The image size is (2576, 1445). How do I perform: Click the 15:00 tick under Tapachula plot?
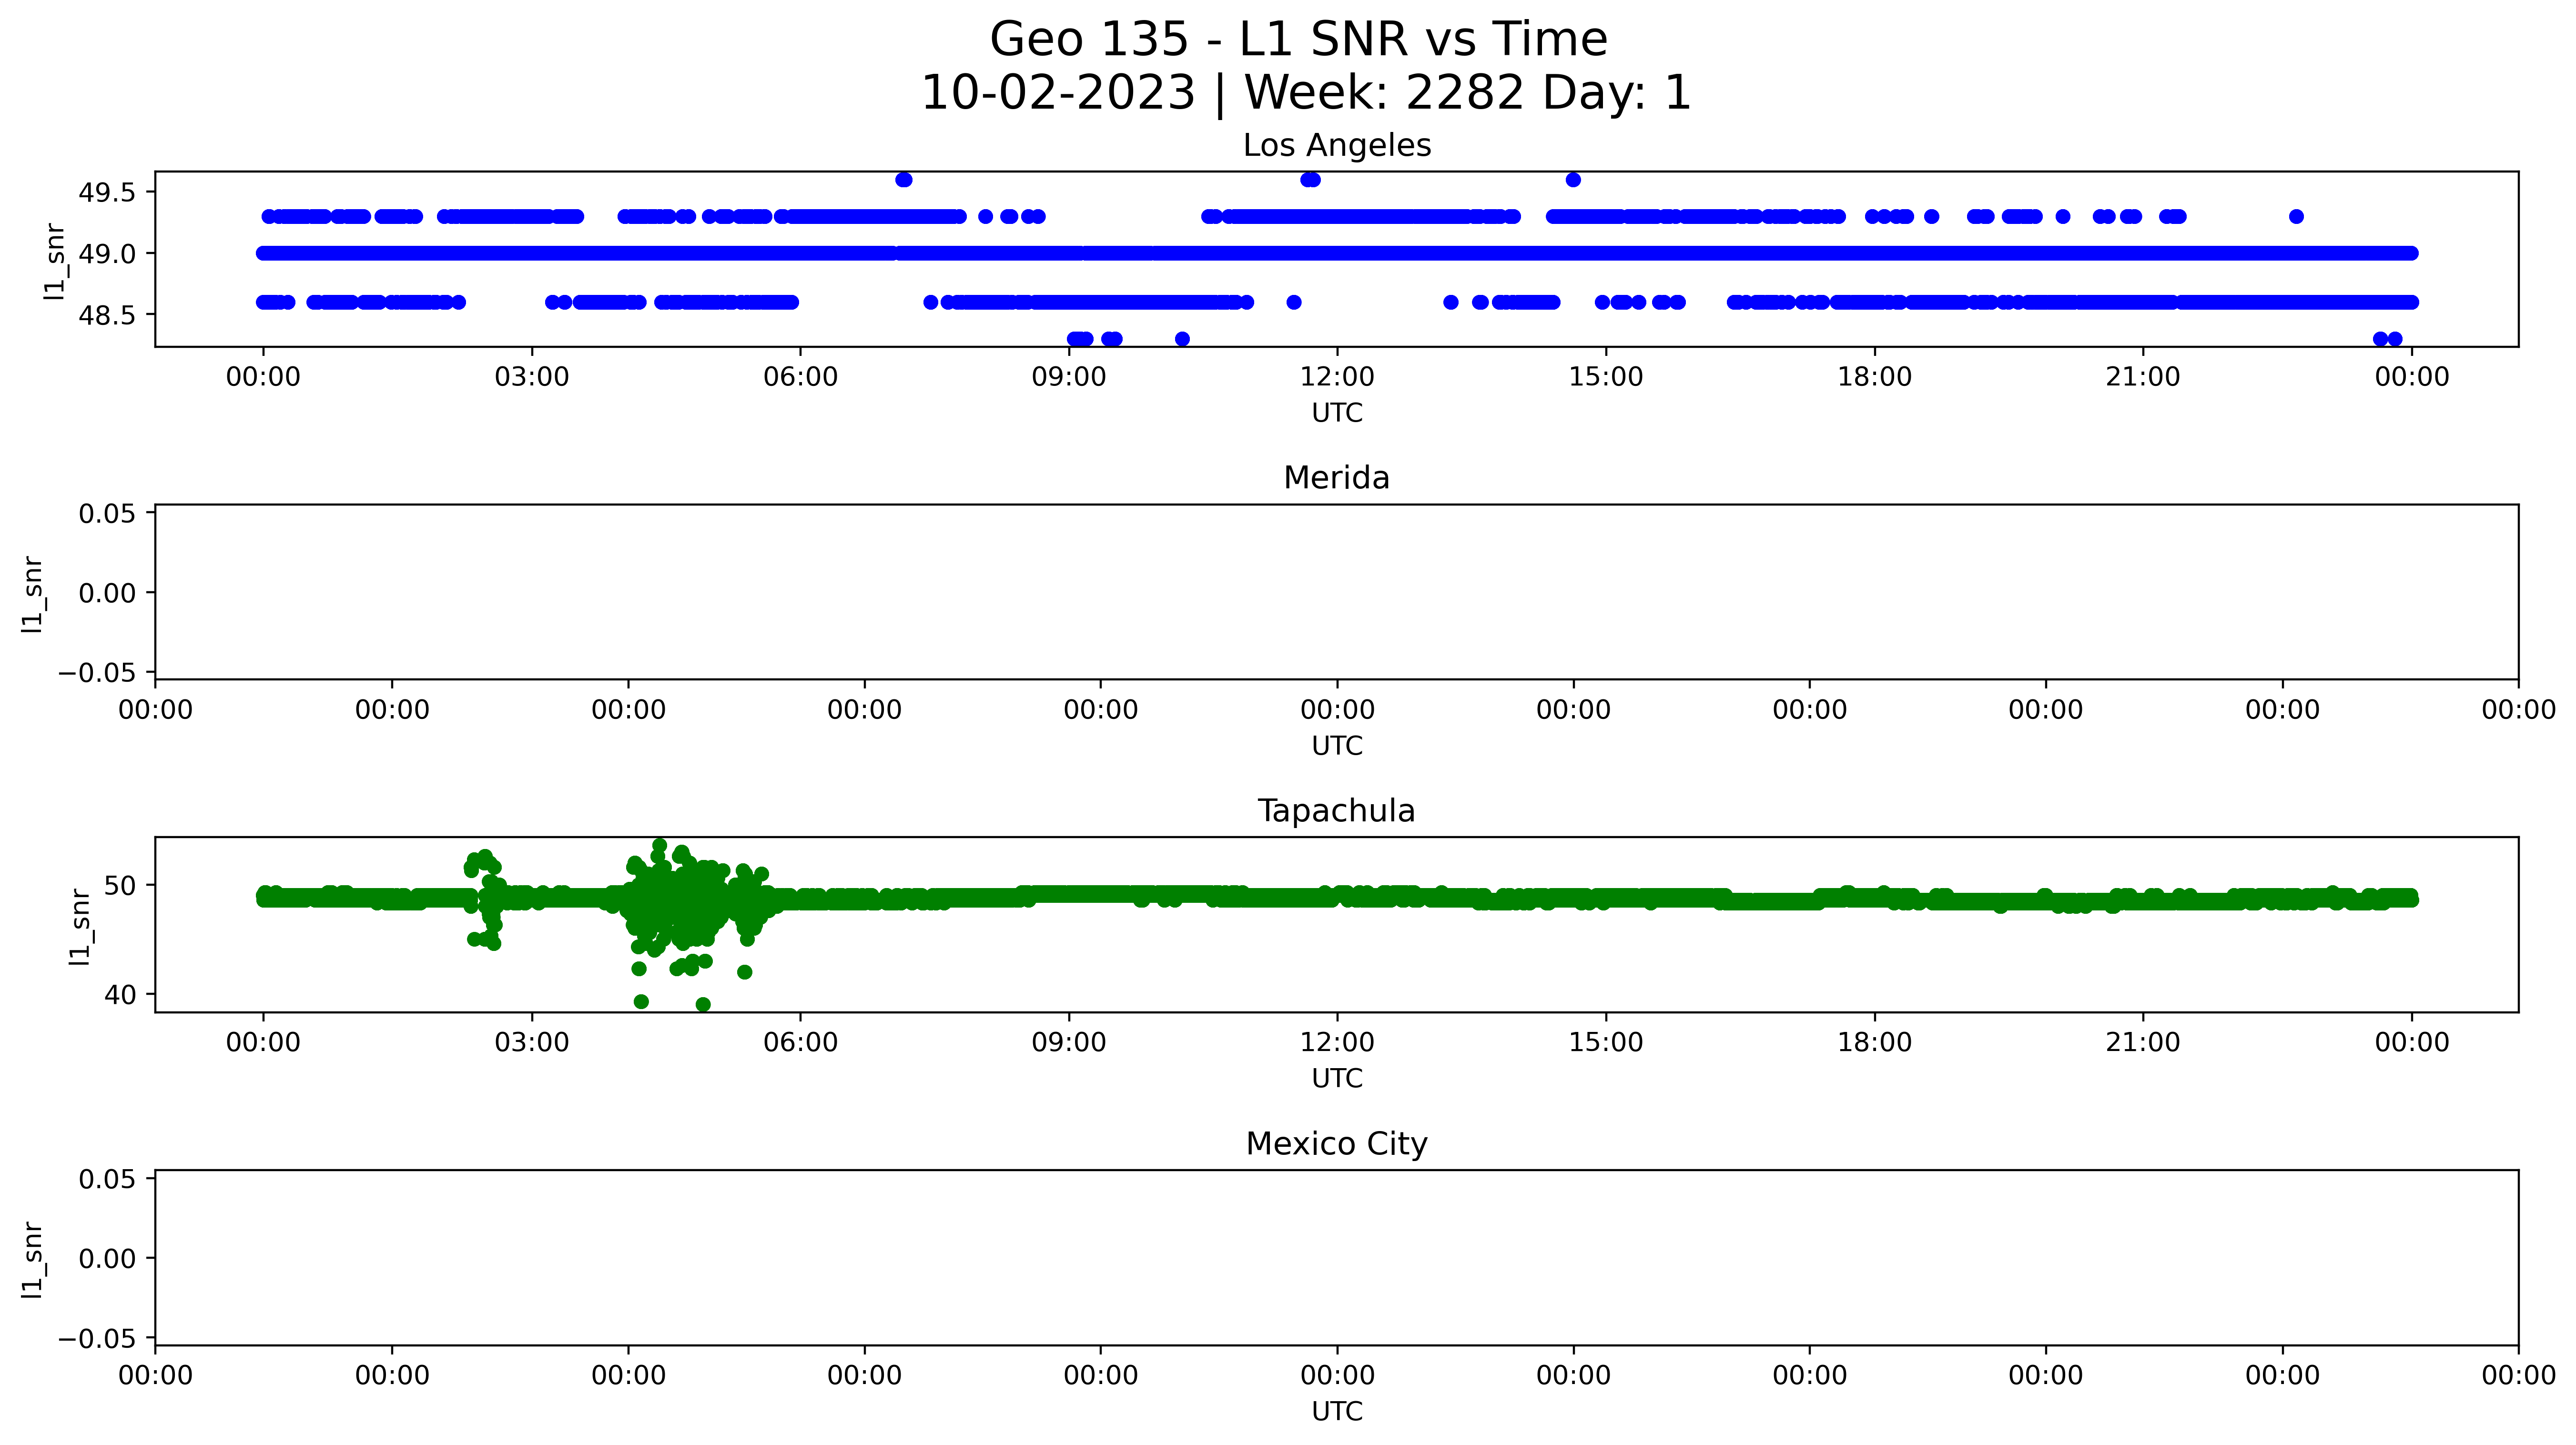(x=1606, y=1043)
